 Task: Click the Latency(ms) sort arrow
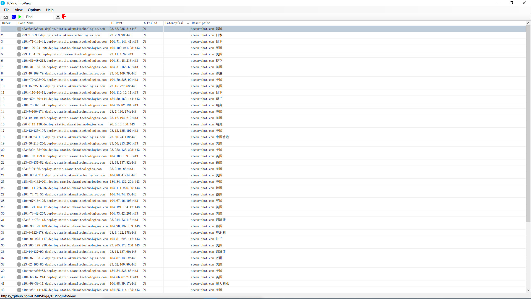188,23
